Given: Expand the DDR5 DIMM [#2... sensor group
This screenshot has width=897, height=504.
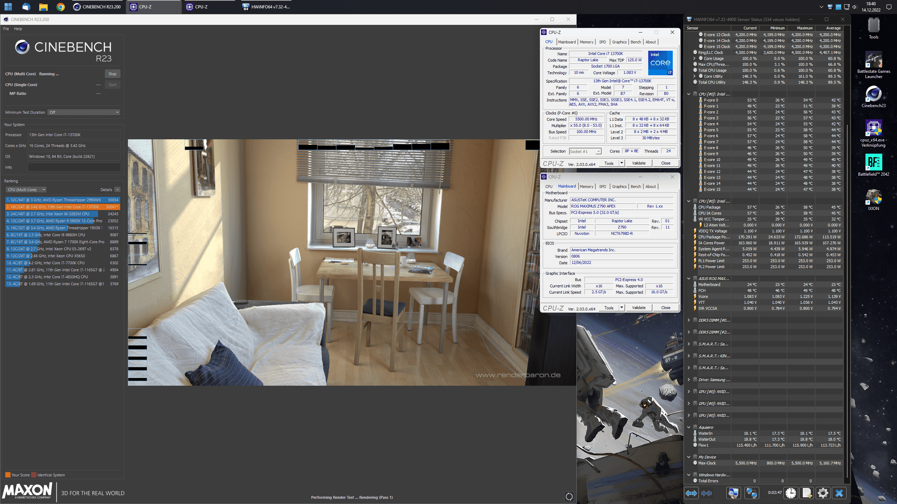Looking at the screenshot, I should point(689,332).
